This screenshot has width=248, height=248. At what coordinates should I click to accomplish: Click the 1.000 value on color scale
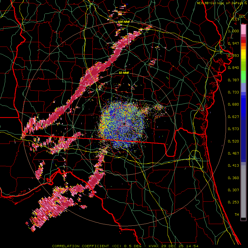coord(233,31)
